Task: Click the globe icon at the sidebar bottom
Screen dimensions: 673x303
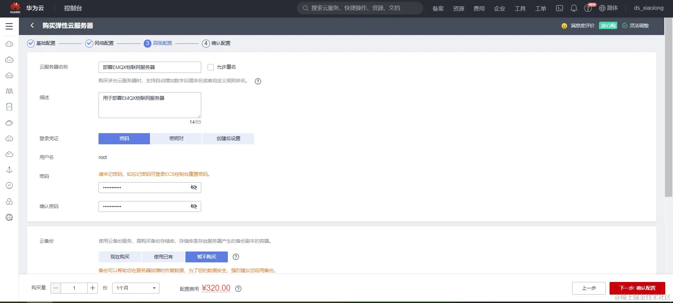Action: click(x=9, y=217)
